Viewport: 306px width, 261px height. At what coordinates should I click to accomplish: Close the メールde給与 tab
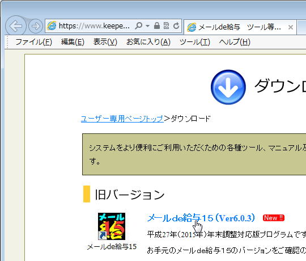291,27
